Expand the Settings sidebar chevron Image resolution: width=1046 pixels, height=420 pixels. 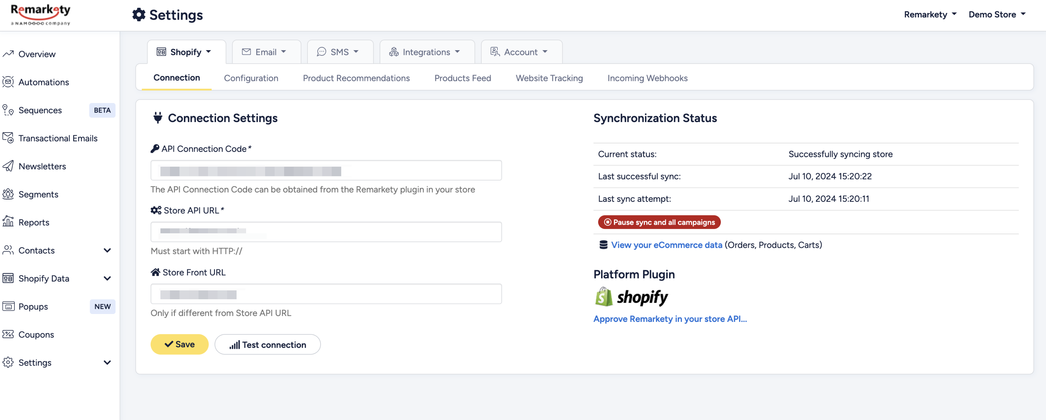[x=107, y=362]
